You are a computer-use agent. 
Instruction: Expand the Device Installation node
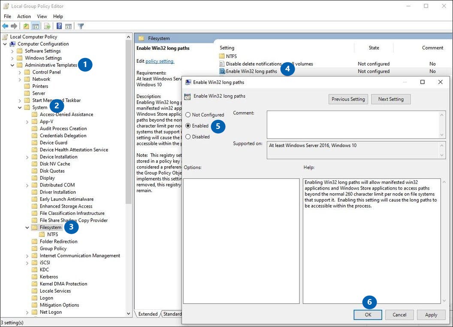coord(27,157)
